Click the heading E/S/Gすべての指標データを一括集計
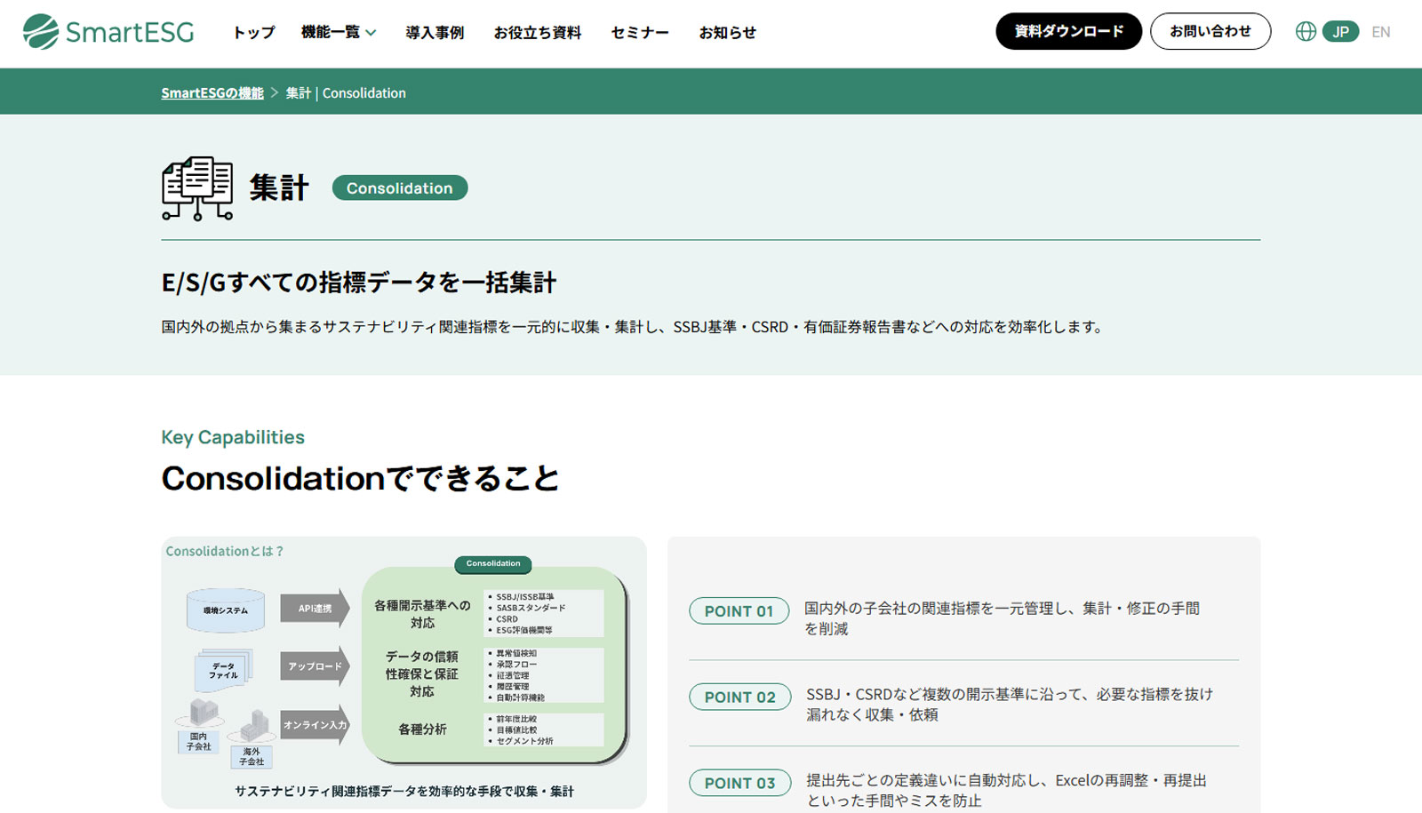The height and width of the screenshot is (813, 1422). pyautogui.click(x=359, y=283)
